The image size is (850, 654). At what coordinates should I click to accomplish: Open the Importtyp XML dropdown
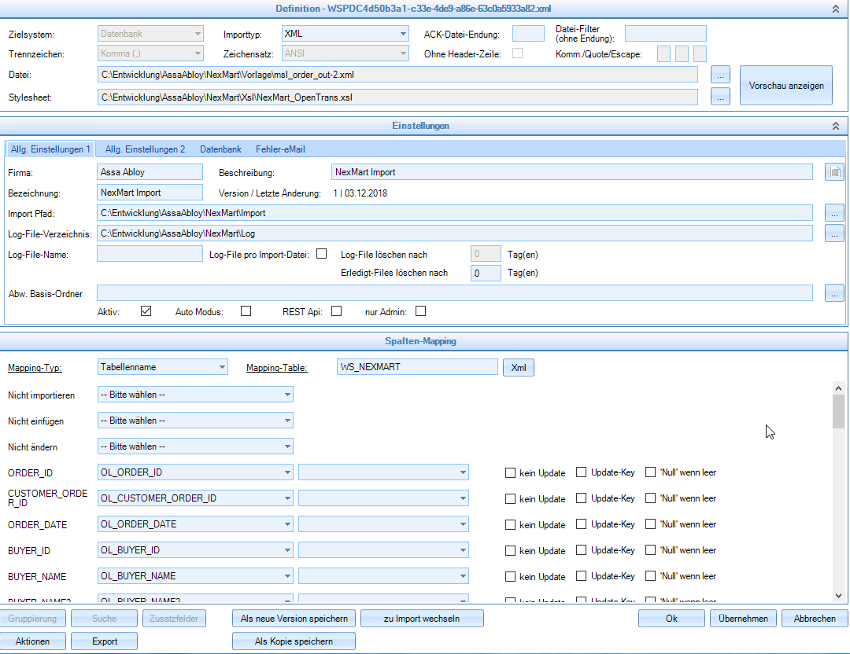pyautogui.click(x=403, y=34)
